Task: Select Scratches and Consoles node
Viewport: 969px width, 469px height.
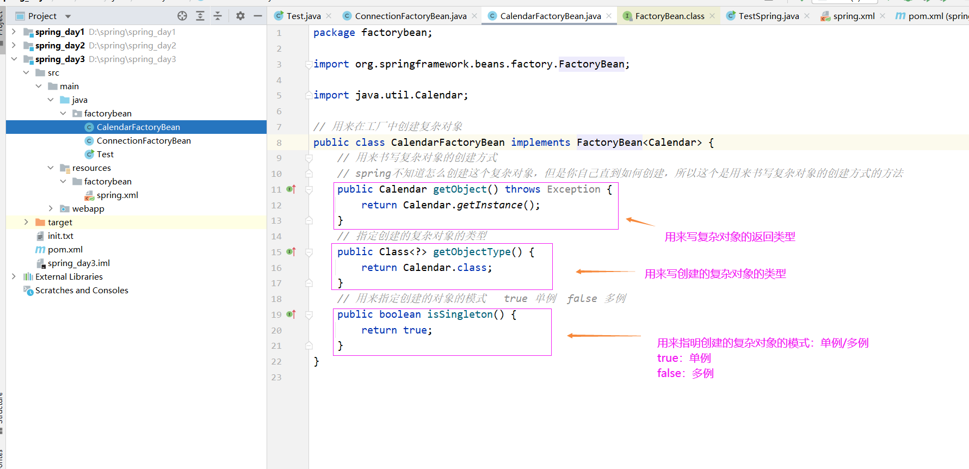Action: 82,290
